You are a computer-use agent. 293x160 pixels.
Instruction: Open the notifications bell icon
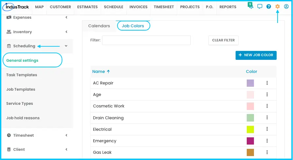(251, 6)
